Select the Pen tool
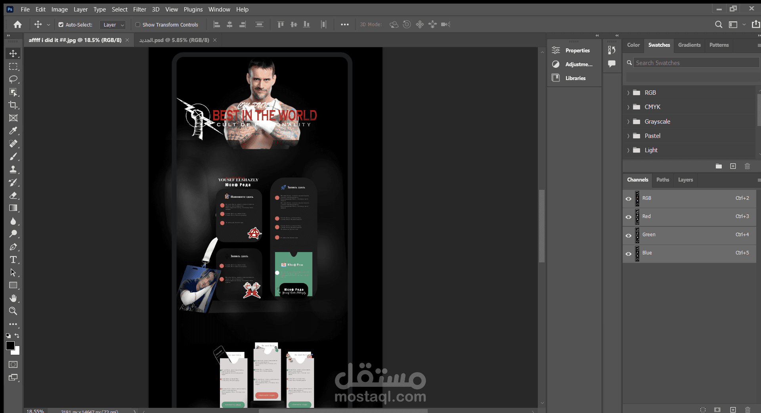The width and height of the screenshot is (761, 413). (13, 247)
